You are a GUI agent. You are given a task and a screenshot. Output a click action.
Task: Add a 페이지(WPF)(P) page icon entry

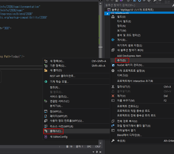tap(46, 116)
